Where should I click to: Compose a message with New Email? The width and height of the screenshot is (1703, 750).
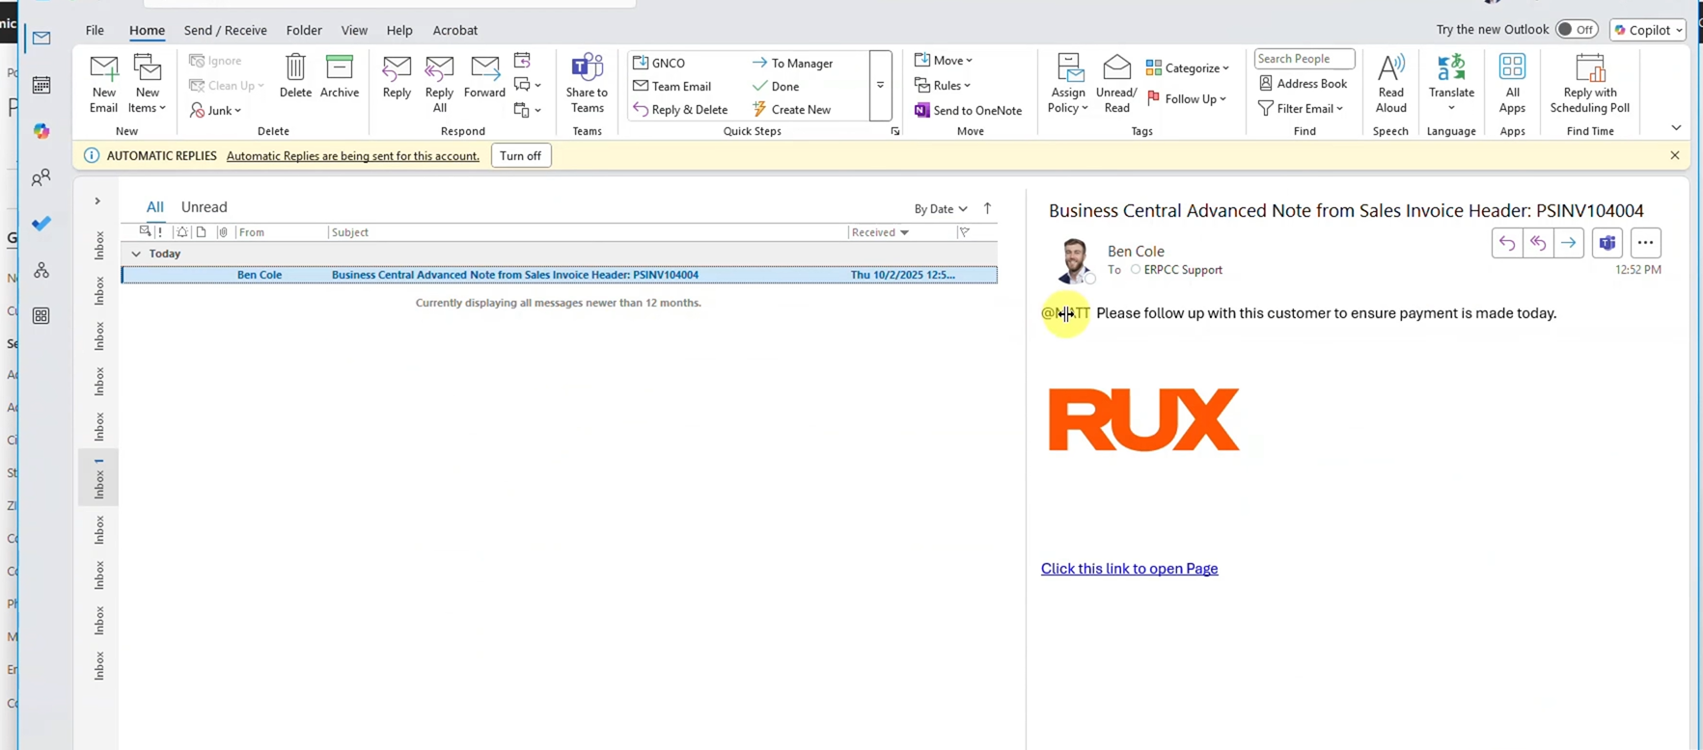103,84
